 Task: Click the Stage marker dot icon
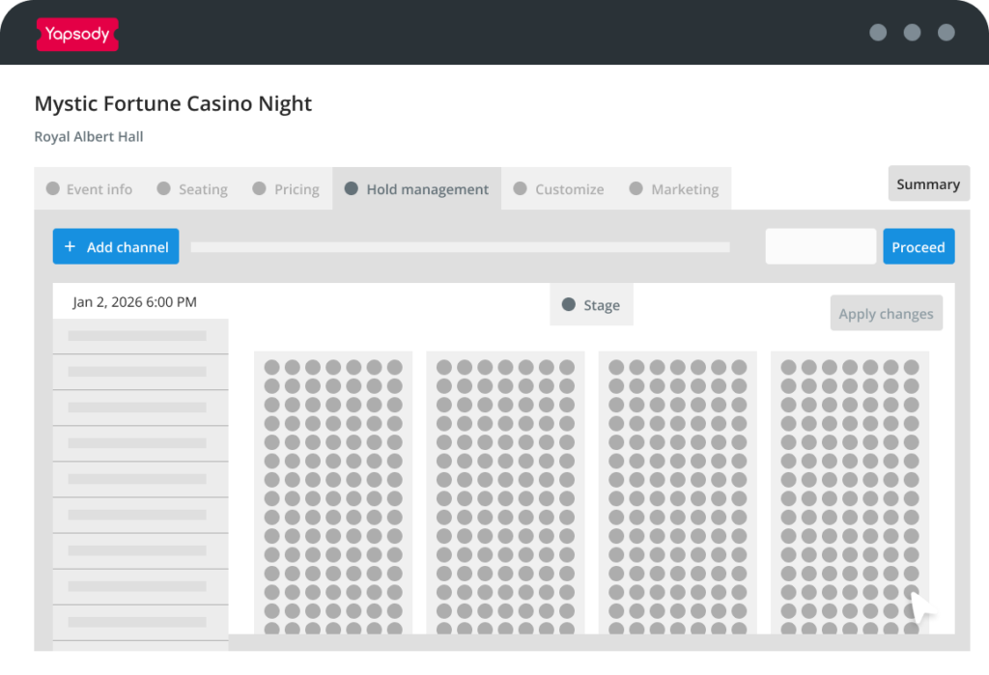click(568, 305)
